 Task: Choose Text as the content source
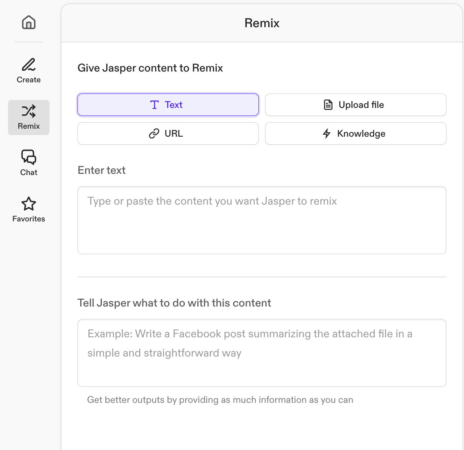tap(168, 105)
